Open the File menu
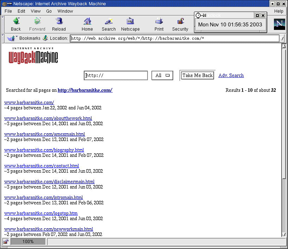288x249 pixels. coord(8,11)
